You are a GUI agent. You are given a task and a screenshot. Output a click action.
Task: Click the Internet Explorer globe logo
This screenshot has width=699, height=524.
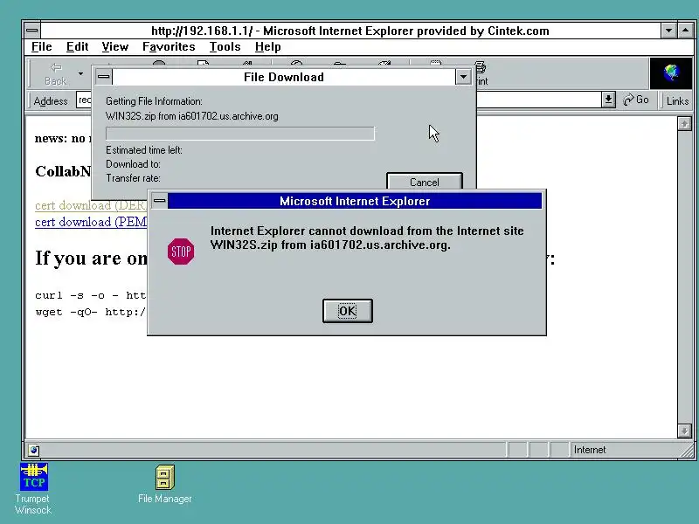click(x=671, y=73)
